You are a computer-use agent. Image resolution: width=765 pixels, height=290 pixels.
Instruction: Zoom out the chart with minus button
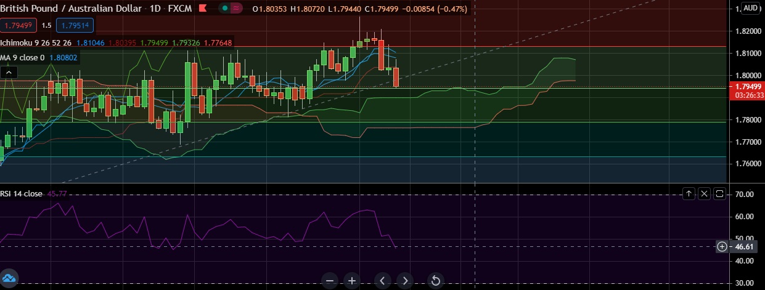click(x=330, y=281)
